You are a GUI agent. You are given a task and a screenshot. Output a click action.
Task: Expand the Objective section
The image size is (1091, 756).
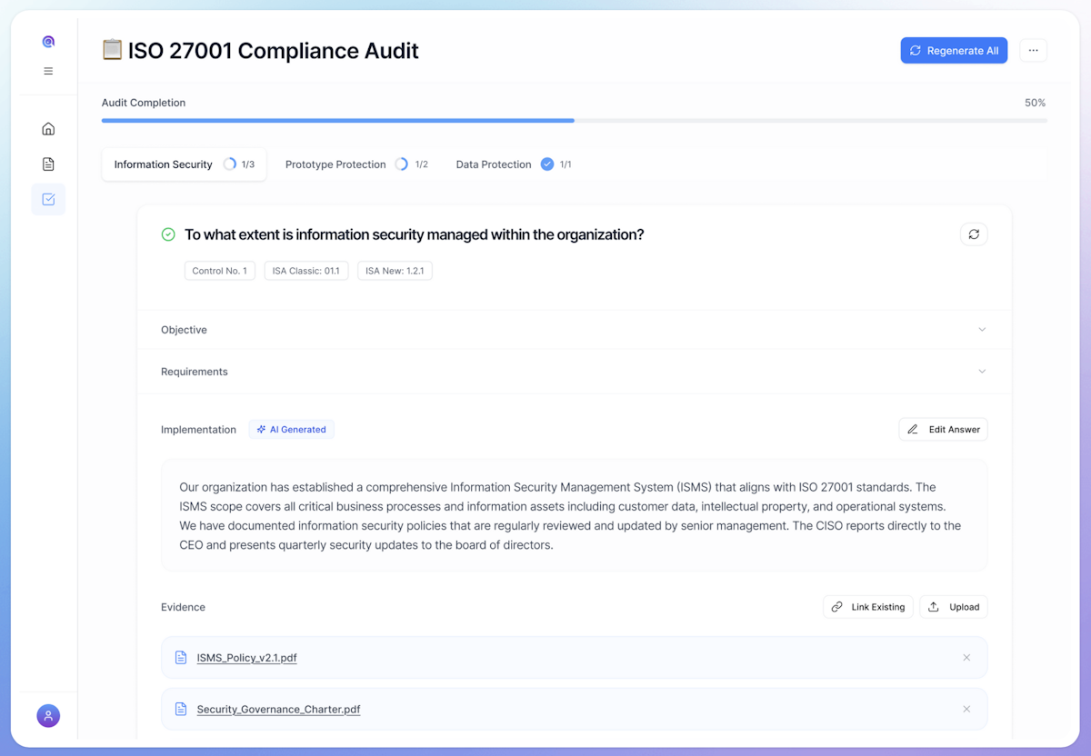[574, 330]
